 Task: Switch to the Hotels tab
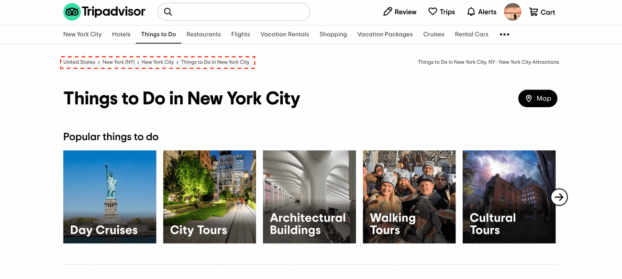click(x=122, y=34)
